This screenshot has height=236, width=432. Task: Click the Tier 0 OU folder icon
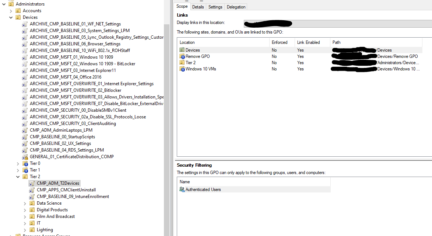[x=25, y=163]
